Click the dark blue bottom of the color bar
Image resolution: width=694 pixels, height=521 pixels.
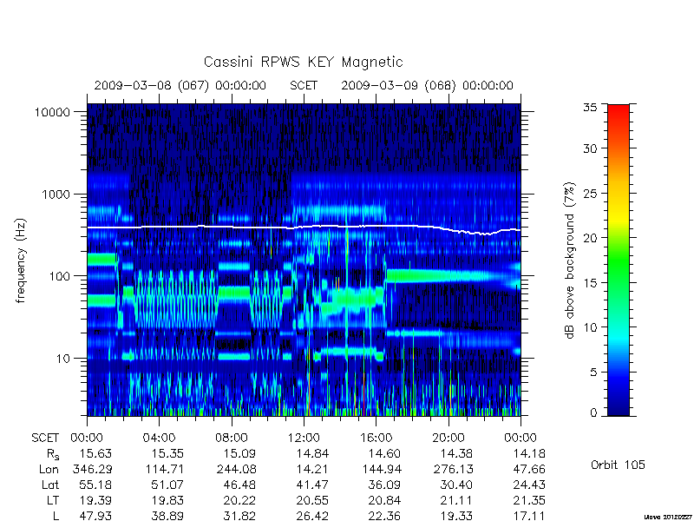pyautogui.click(x=619, y=407)
